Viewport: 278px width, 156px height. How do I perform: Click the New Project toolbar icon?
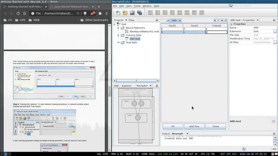point(125,13)
